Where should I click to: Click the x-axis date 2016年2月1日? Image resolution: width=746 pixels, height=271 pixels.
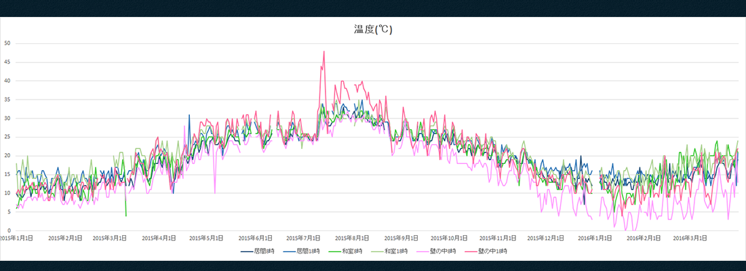point(642,237)
